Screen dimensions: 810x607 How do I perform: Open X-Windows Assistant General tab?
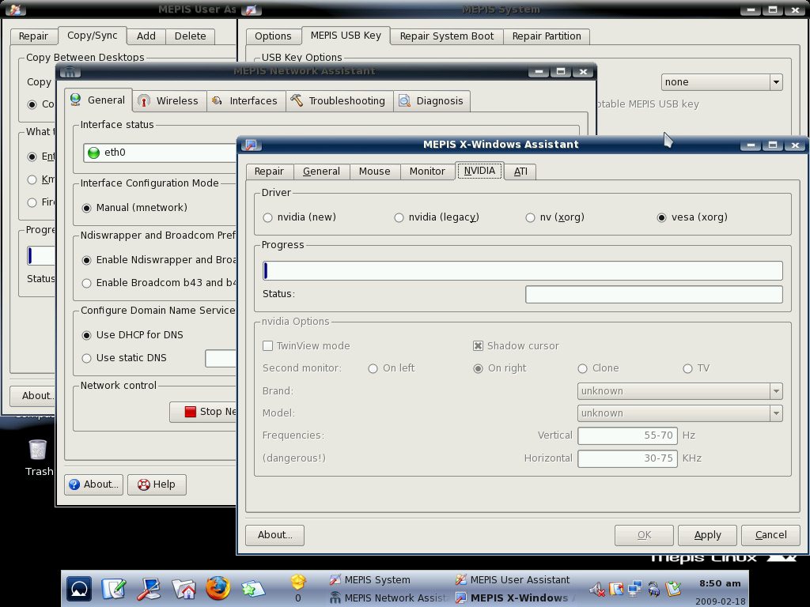(321, 172)
